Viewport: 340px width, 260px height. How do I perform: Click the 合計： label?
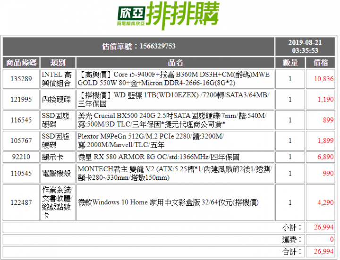click(x=292, y=252)
